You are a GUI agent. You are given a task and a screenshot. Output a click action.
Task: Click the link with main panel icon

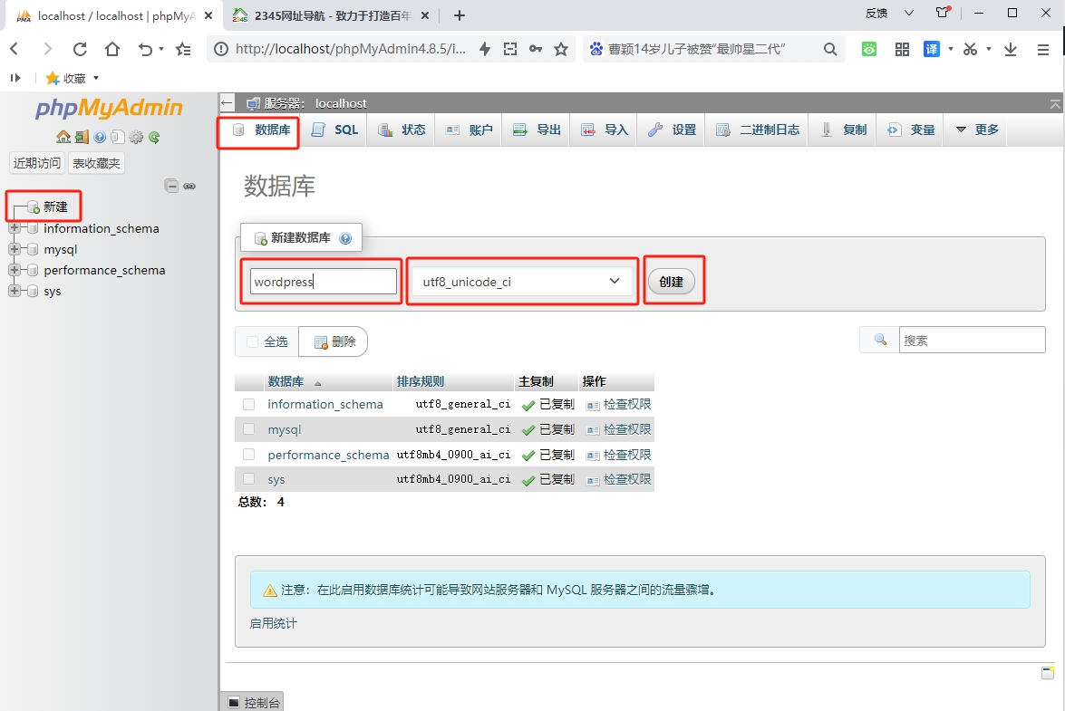[x=189, y=186]
